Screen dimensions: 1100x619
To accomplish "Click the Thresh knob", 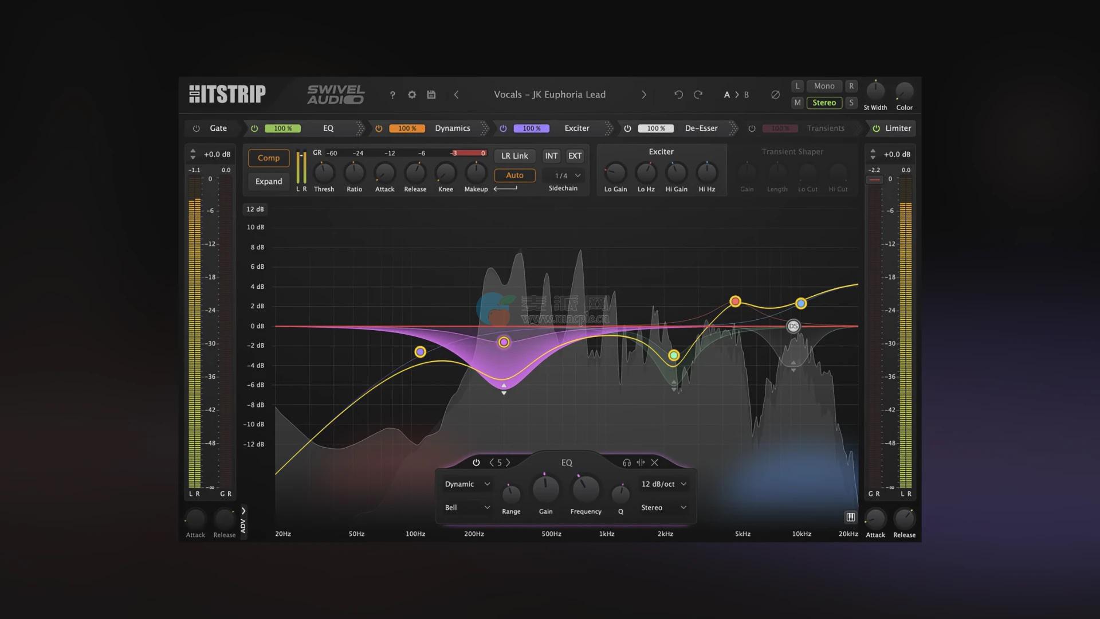I will pos(324,173).
